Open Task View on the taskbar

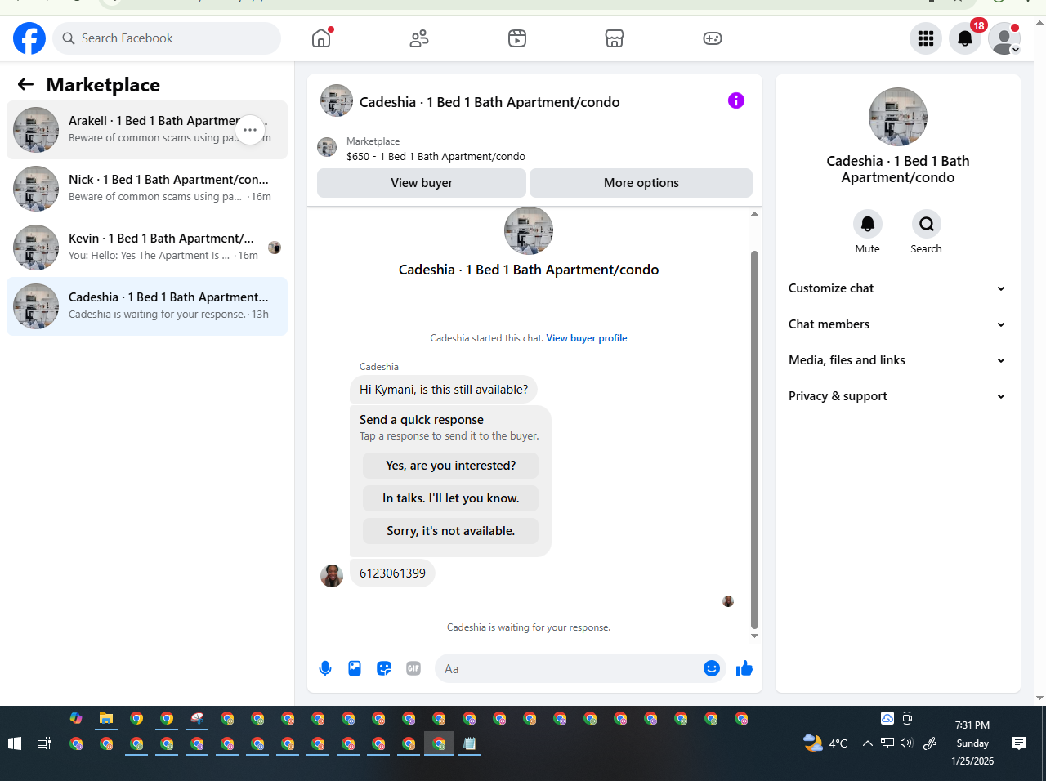coord(44,743)
